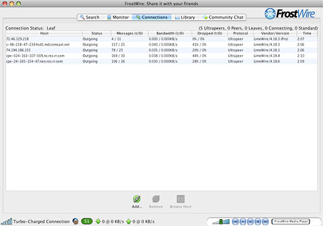
Task: Sort by Bandwidth (I/O) column header
Action: 170,33
